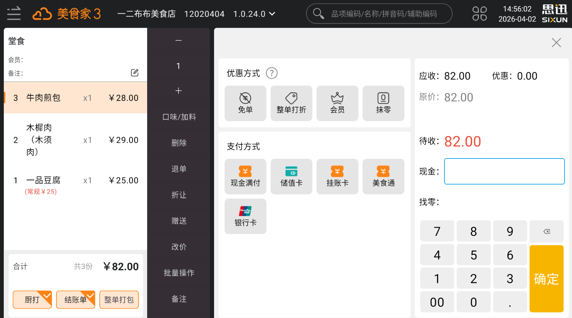
Task: Select the 会员 member crown option
Action: pos(337,103)
